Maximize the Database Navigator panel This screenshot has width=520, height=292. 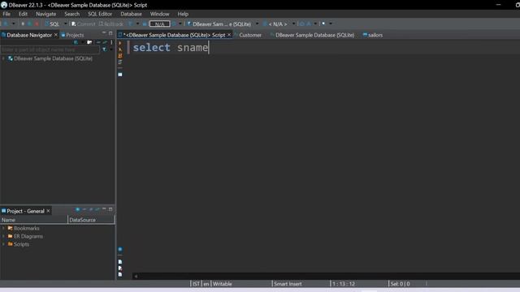pyautogui.click(x=110, y=33)
